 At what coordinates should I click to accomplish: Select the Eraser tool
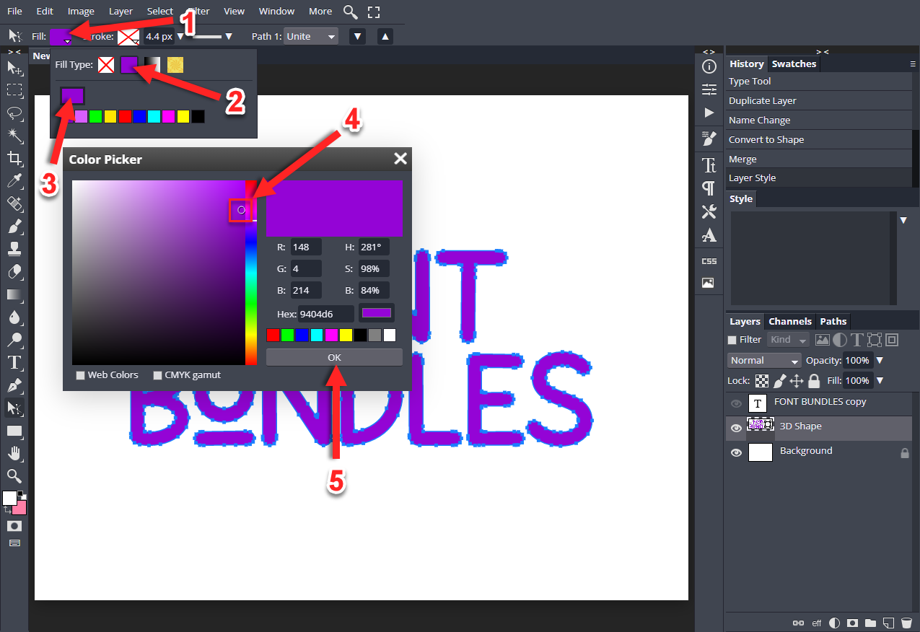tap(14, 272)
